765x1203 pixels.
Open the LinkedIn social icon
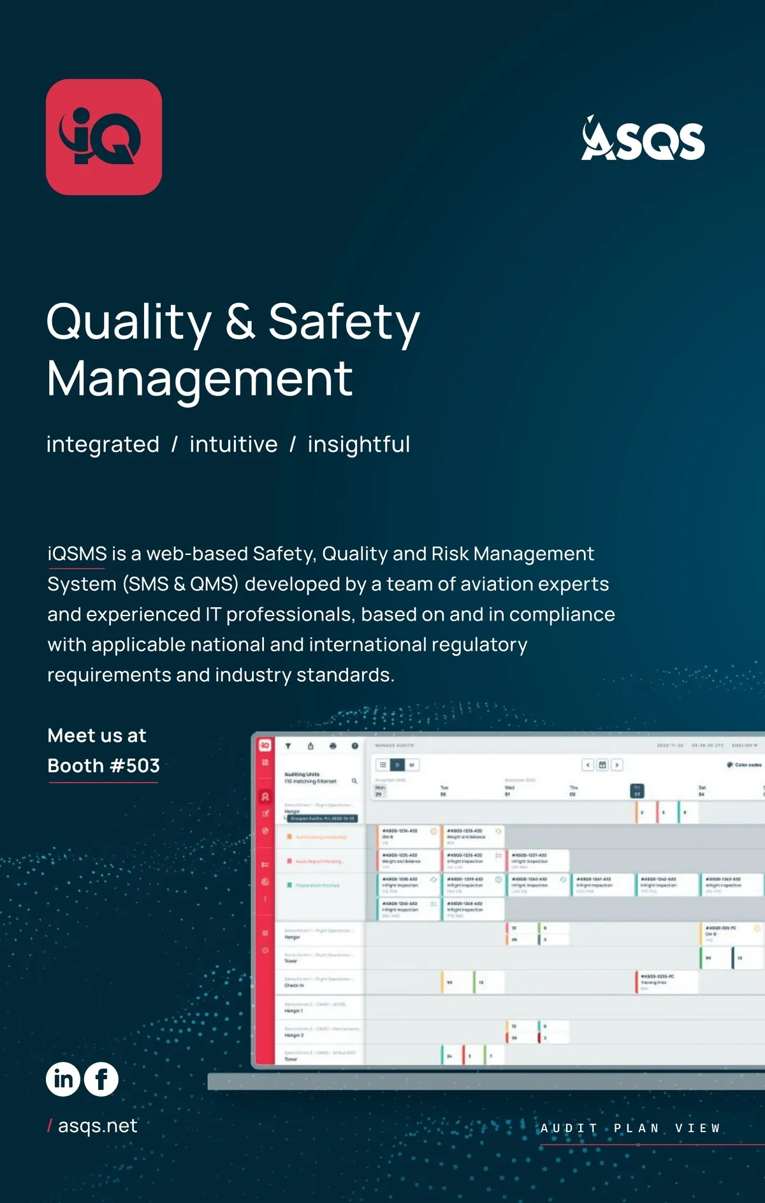point(63,1079)
